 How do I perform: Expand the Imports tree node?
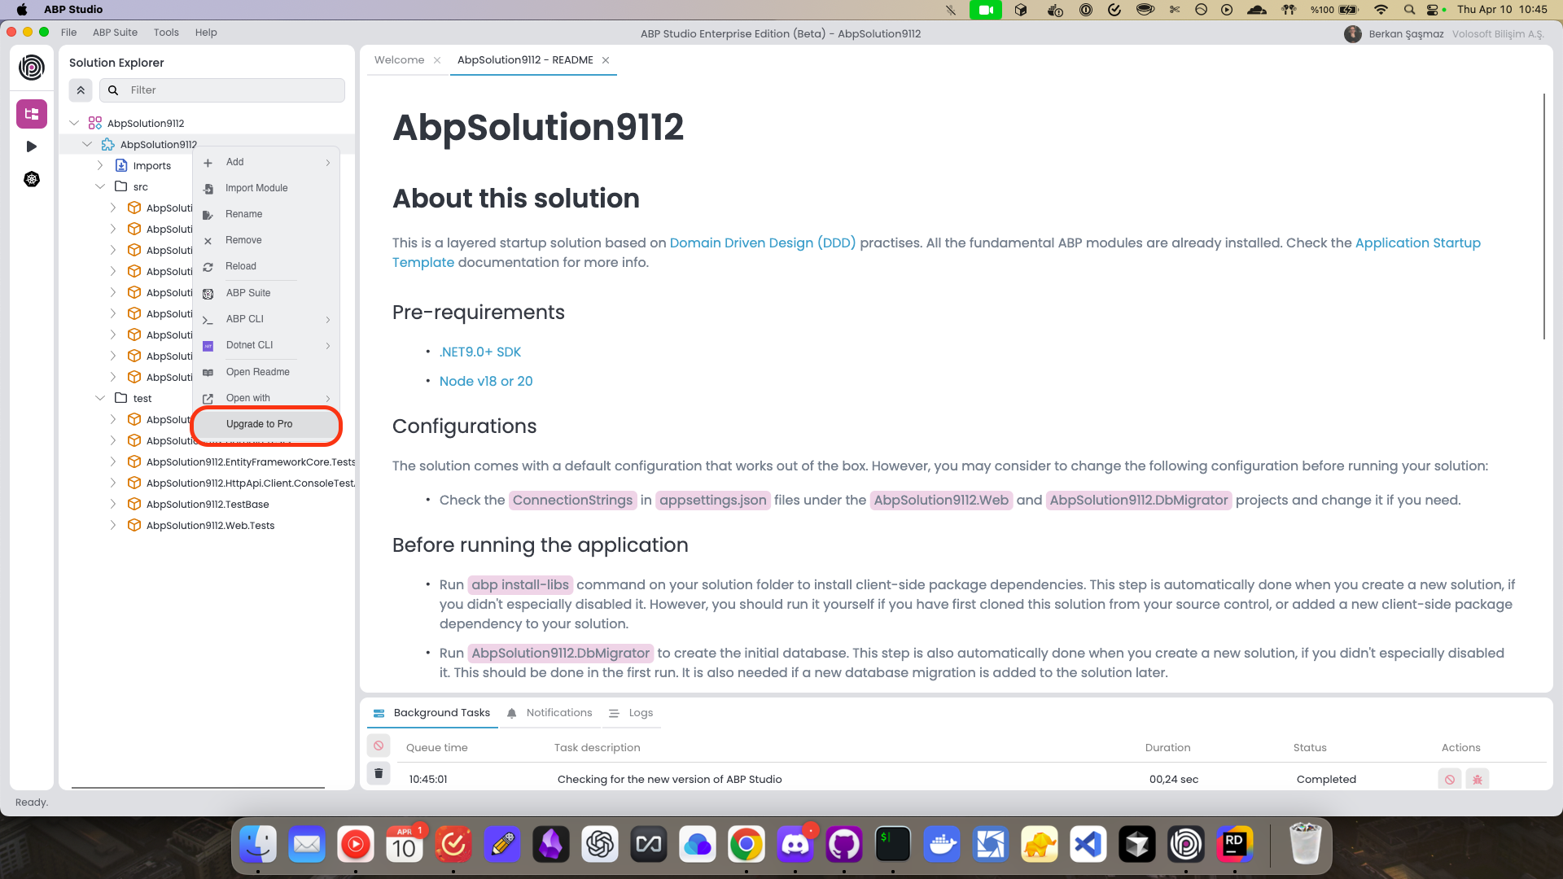tap(100, 165)
